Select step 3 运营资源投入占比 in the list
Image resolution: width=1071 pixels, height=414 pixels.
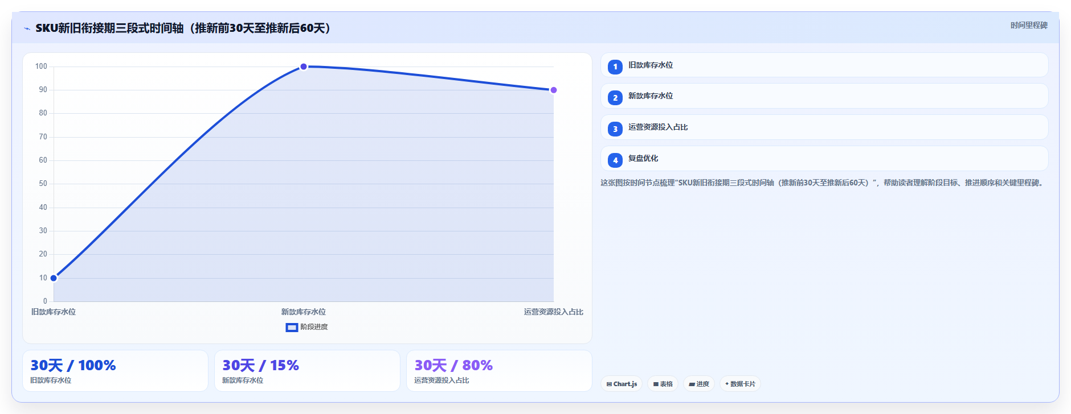pyautogui.click(x=824, y=127)
